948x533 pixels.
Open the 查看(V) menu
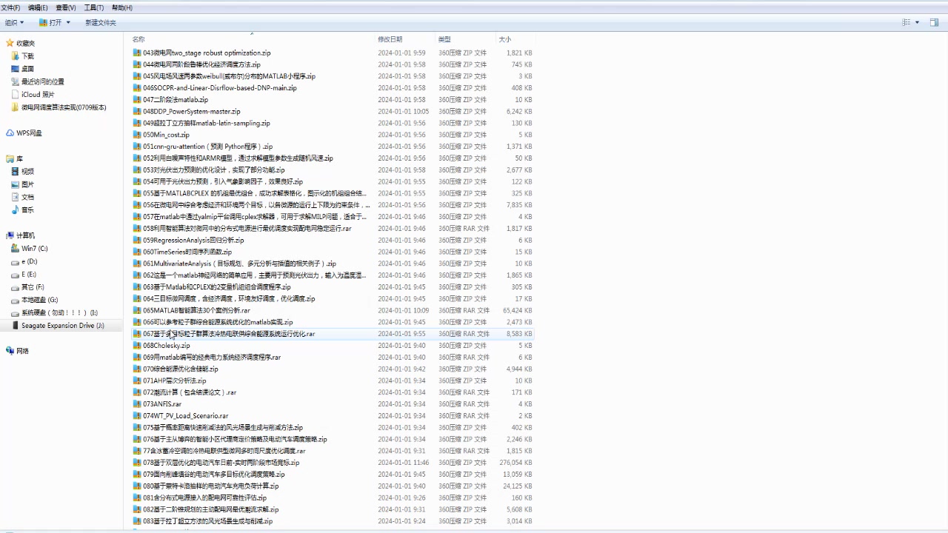point(66,7)
